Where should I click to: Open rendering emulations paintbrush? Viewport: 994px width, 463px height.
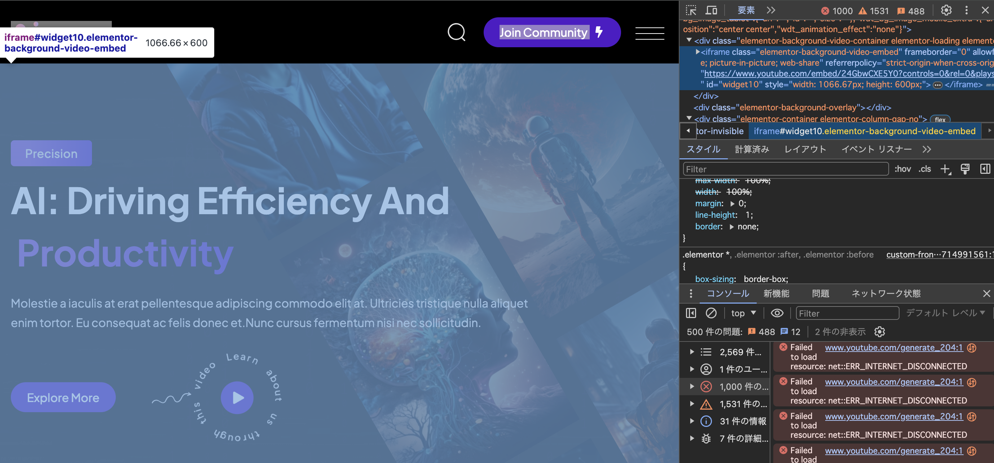pos(965,169)
